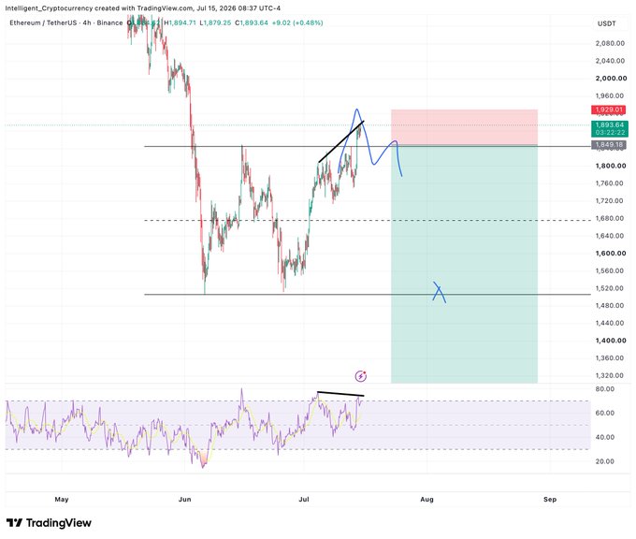Click the RSI 20.00 scale label
Viewport: 636px width, 539px height.
pyautogui.click(x=605, y=461)
